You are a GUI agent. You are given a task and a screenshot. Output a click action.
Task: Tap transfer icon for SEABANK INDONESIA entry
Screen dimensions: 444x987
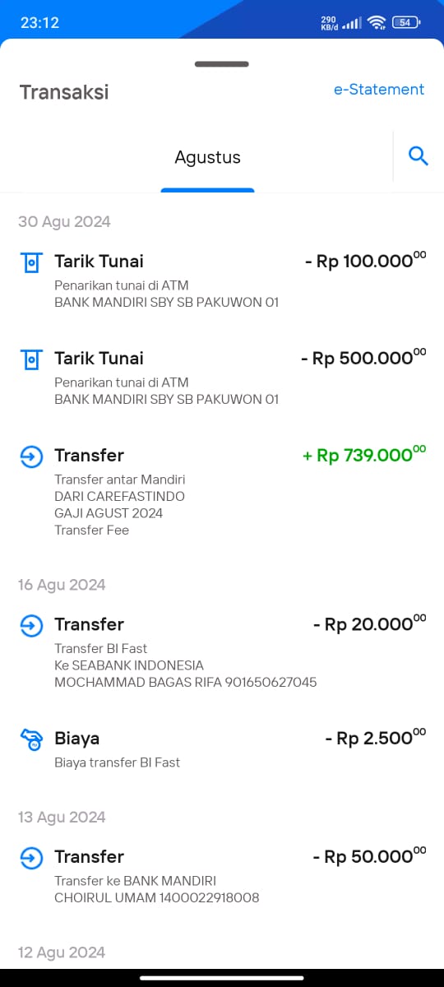coord(30,626)
